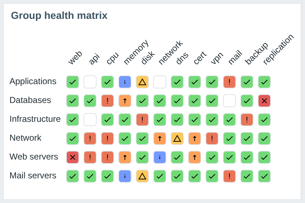The image size is (305, 203).
Task: Click the Mail servers row label
Action: [x=33, y=175]
